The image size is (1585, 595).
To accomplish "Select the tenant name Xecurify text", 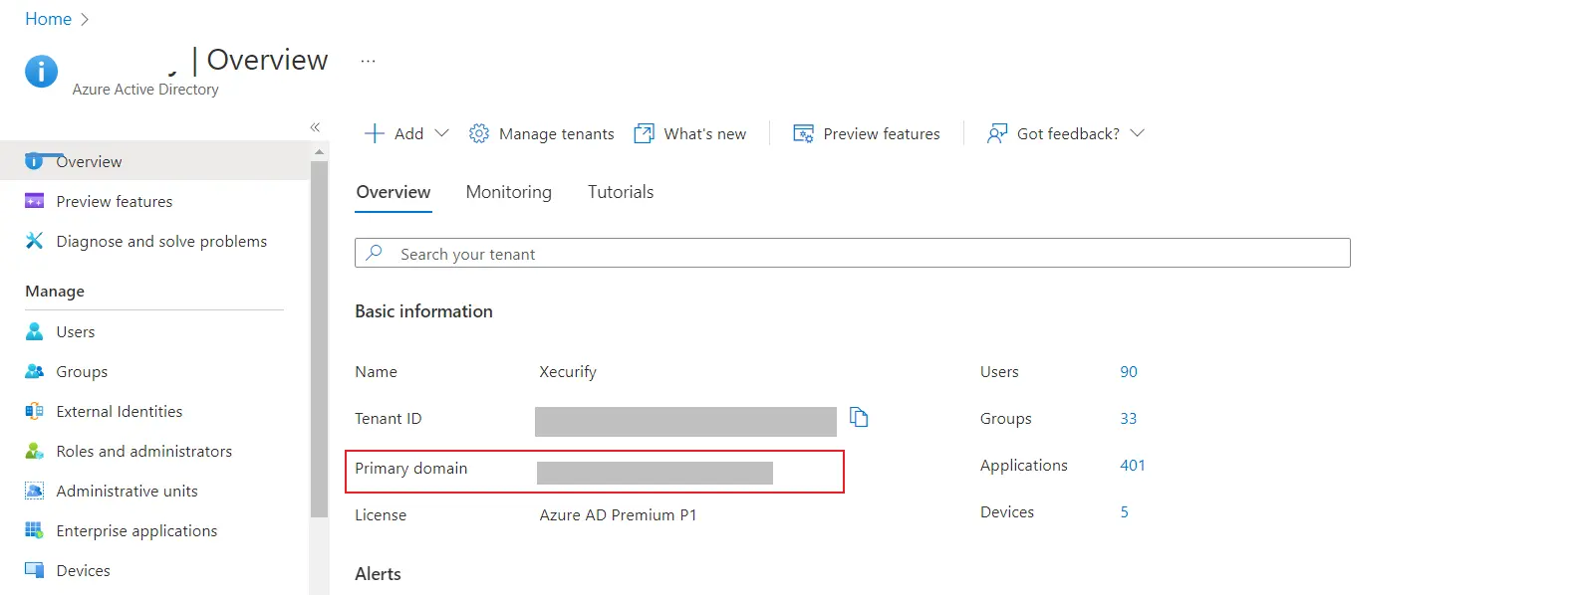I will pyautogui.click(x=568, y=371).
